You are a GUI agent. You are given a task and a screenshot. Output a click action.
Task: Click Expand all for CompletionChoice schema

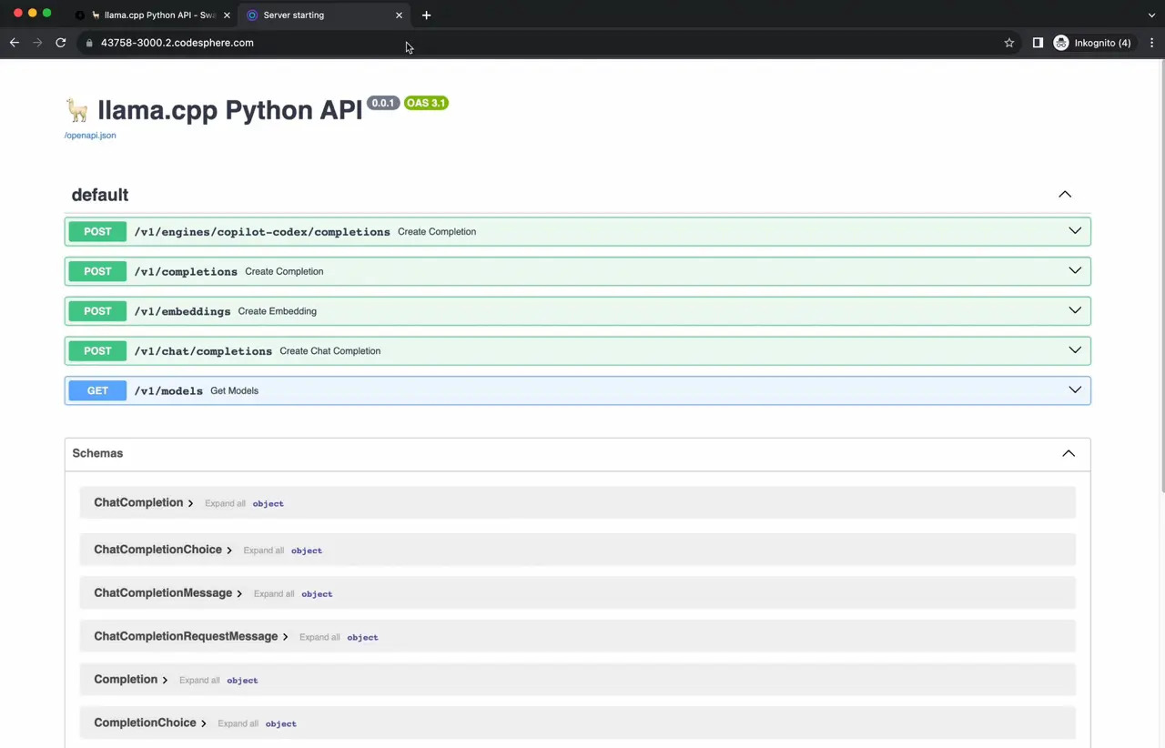click(x=238, y=724)
